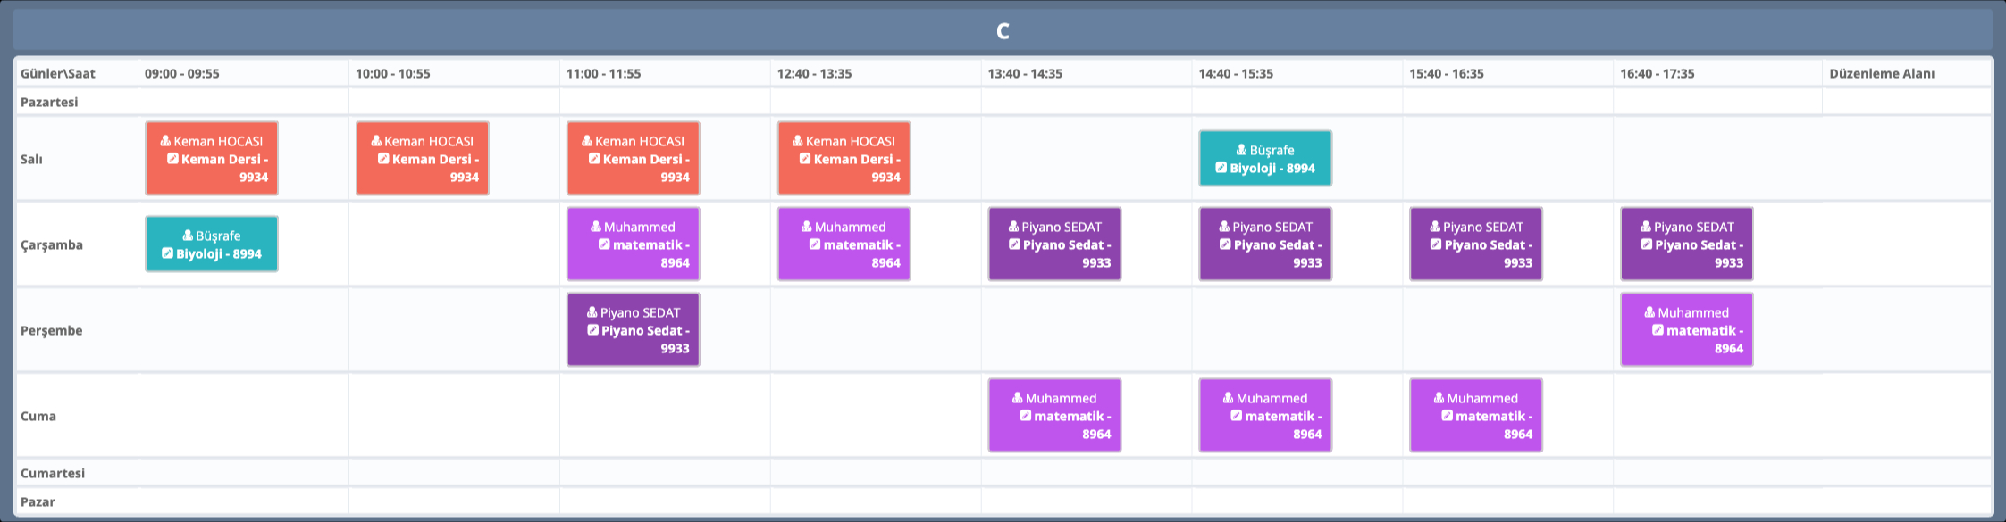2006x522 pixels.
Task: Click edit icon in Tuesday Biyoloji 14:40 block
Action: coord(1221,168)
